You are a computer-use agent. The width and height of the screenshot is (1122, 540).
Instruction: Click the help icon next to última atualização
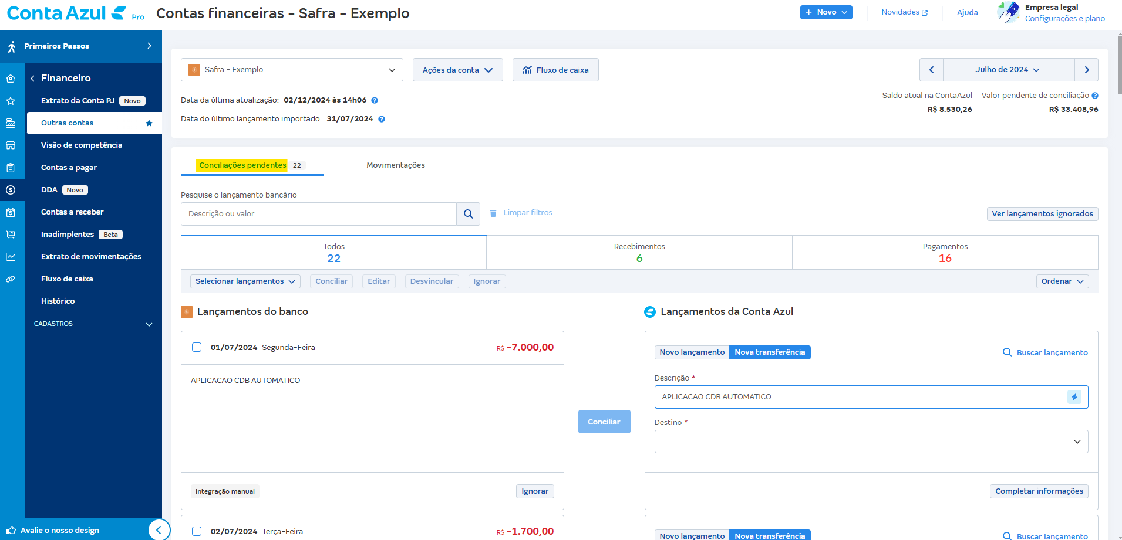coord(375,100)
